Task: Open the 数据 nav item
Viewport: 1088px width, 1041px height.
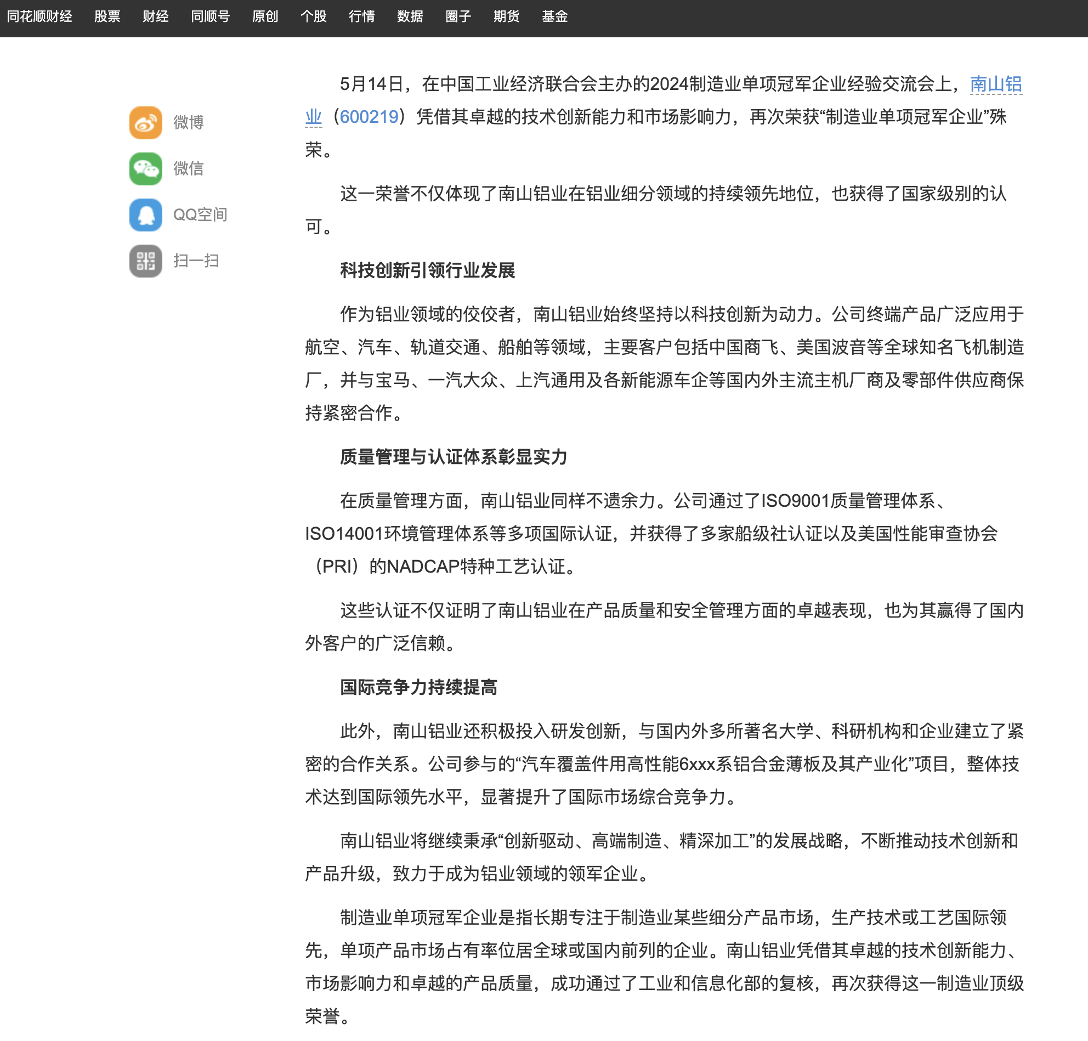Action: point(410,16)
